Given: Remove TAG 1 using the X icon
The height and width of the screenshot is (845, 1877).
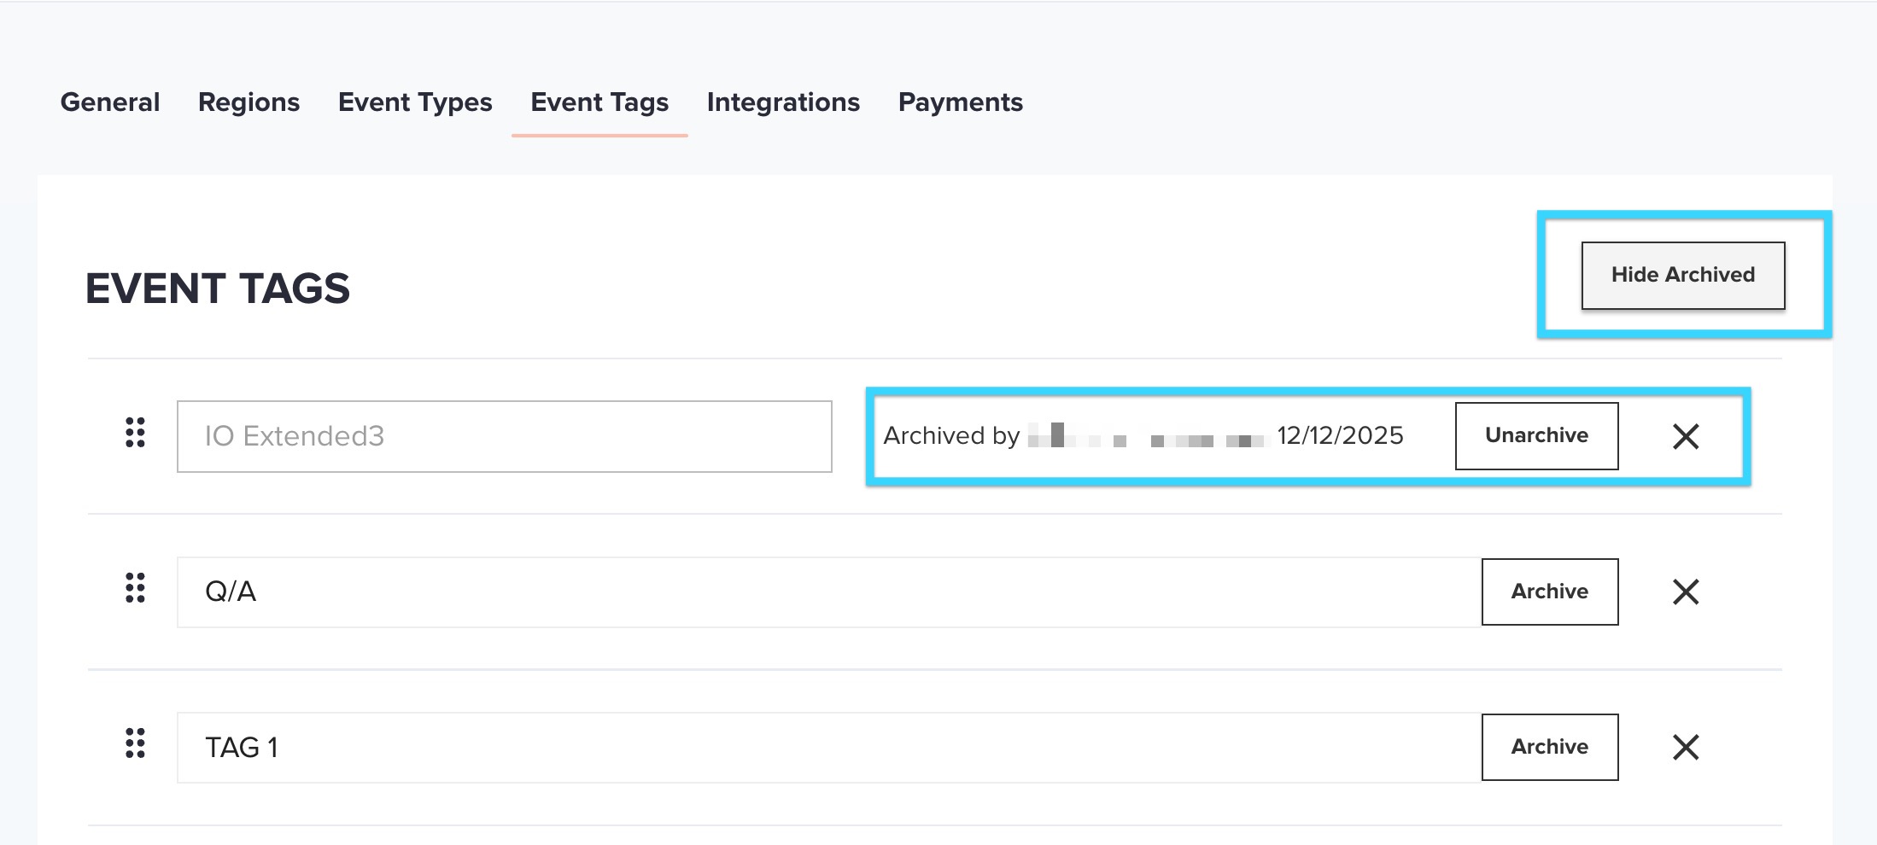Looking at the screenshot, I should [x=1685, y=747].
